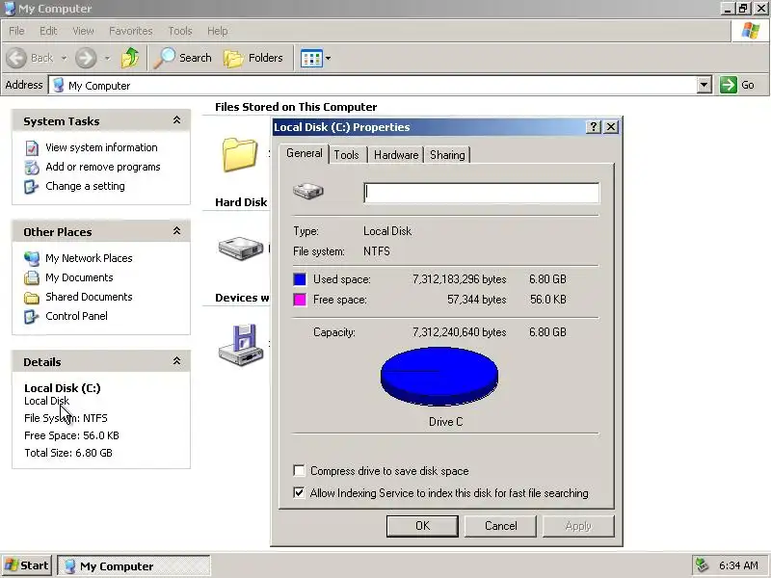Open Control Panel link

76,316
